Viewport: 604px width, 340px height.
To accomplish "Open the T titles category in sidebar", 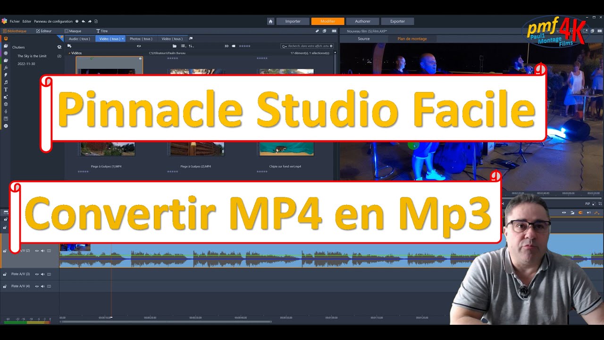I will 6,89.
